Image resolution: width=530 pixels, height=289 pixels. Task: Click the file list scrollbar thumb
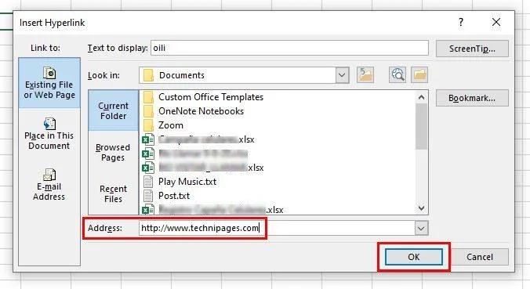coord(421,126)
